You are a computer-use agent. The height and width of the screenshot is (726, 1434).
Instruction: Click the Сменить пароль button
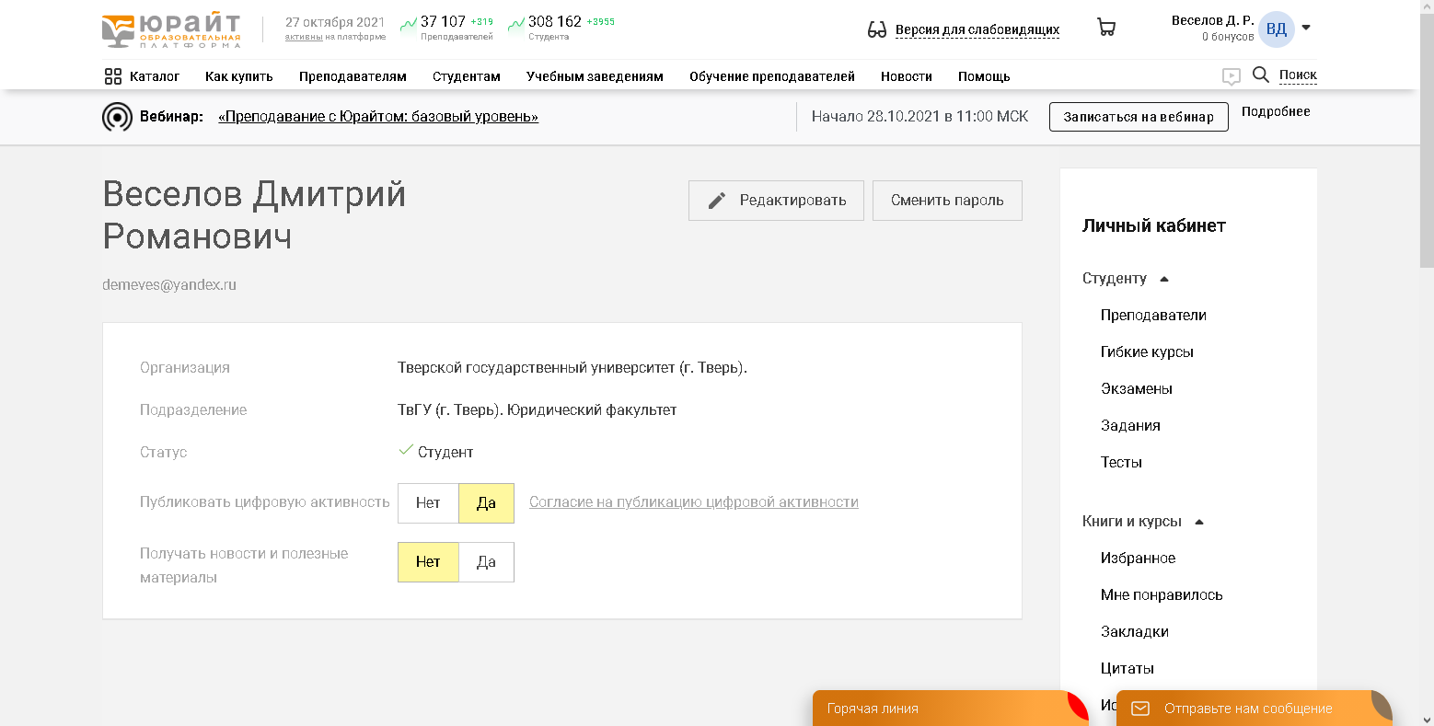coord(947,201)
